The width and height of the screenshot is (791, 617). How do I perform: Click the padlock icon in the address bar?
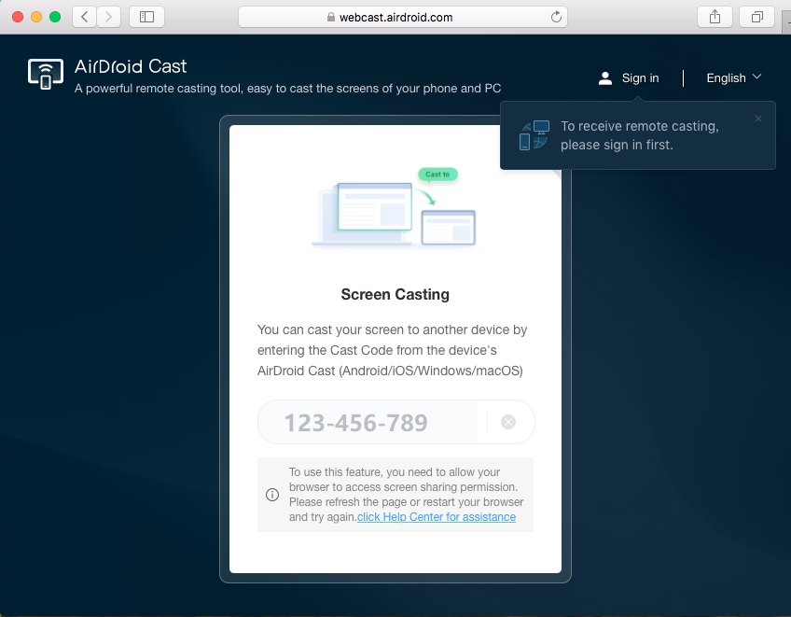click(331, 16)
